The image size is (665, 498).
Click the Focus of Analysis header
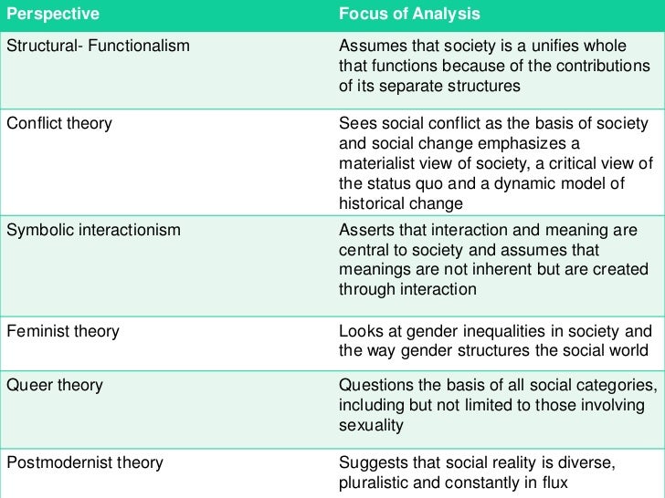tap(409, 14)
